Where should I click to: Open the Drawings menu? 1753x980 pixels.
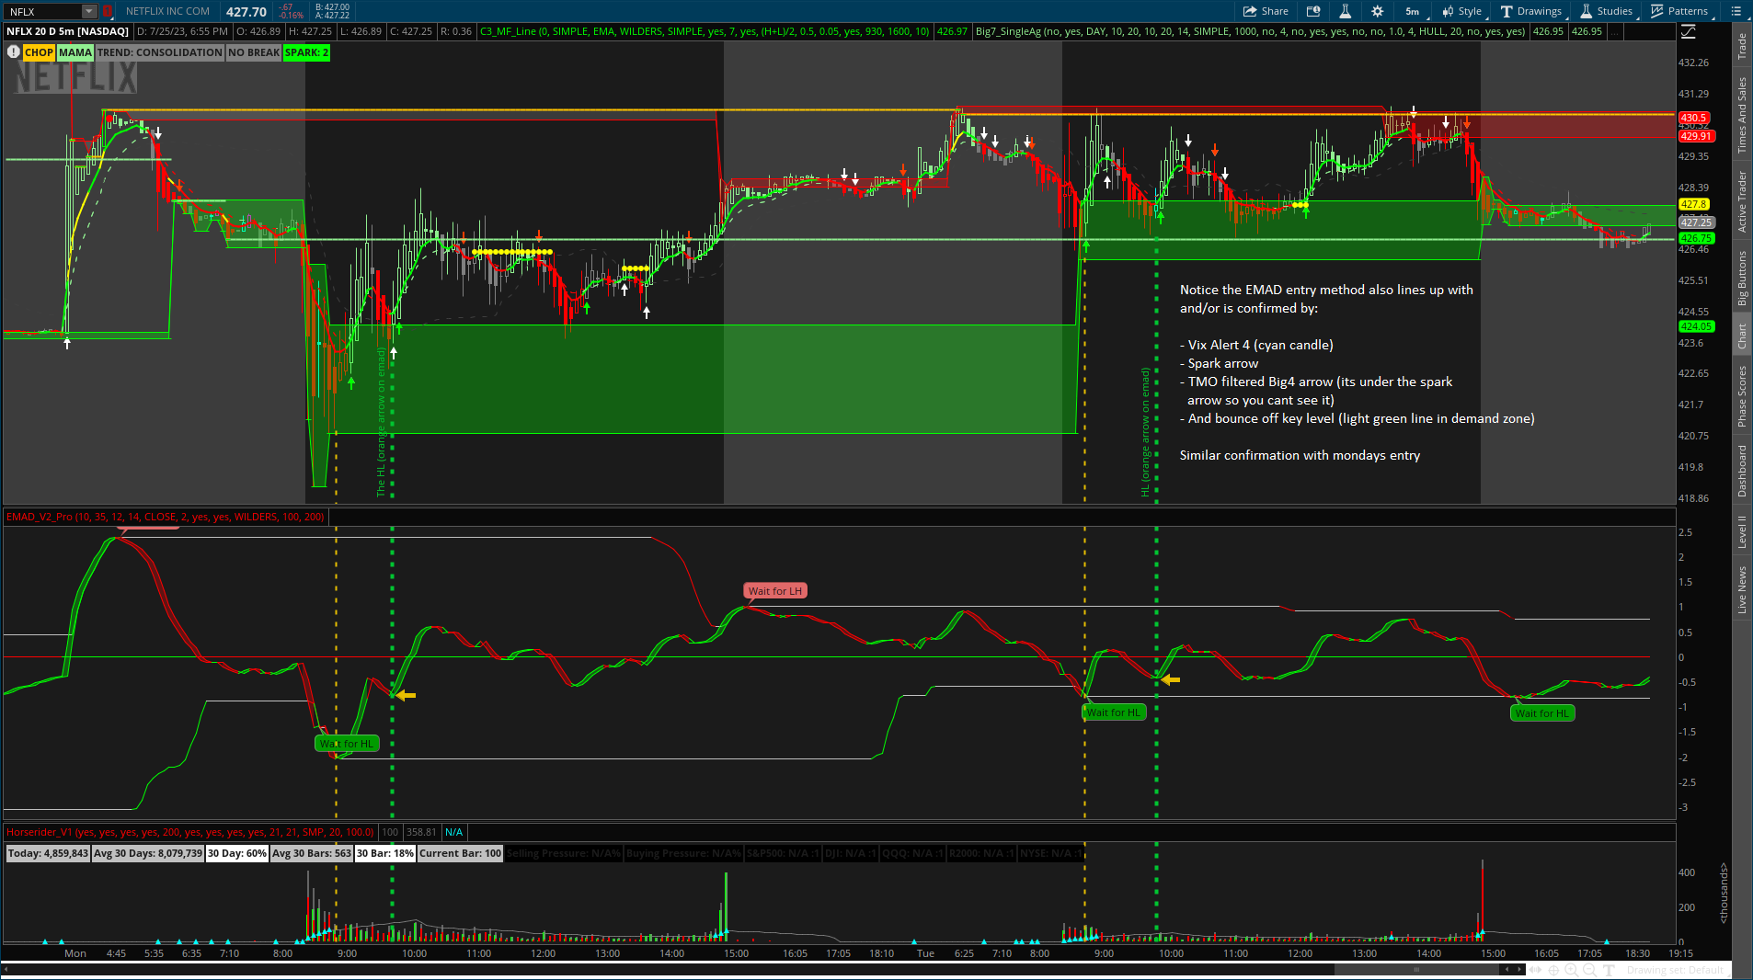coord(1531,11)
